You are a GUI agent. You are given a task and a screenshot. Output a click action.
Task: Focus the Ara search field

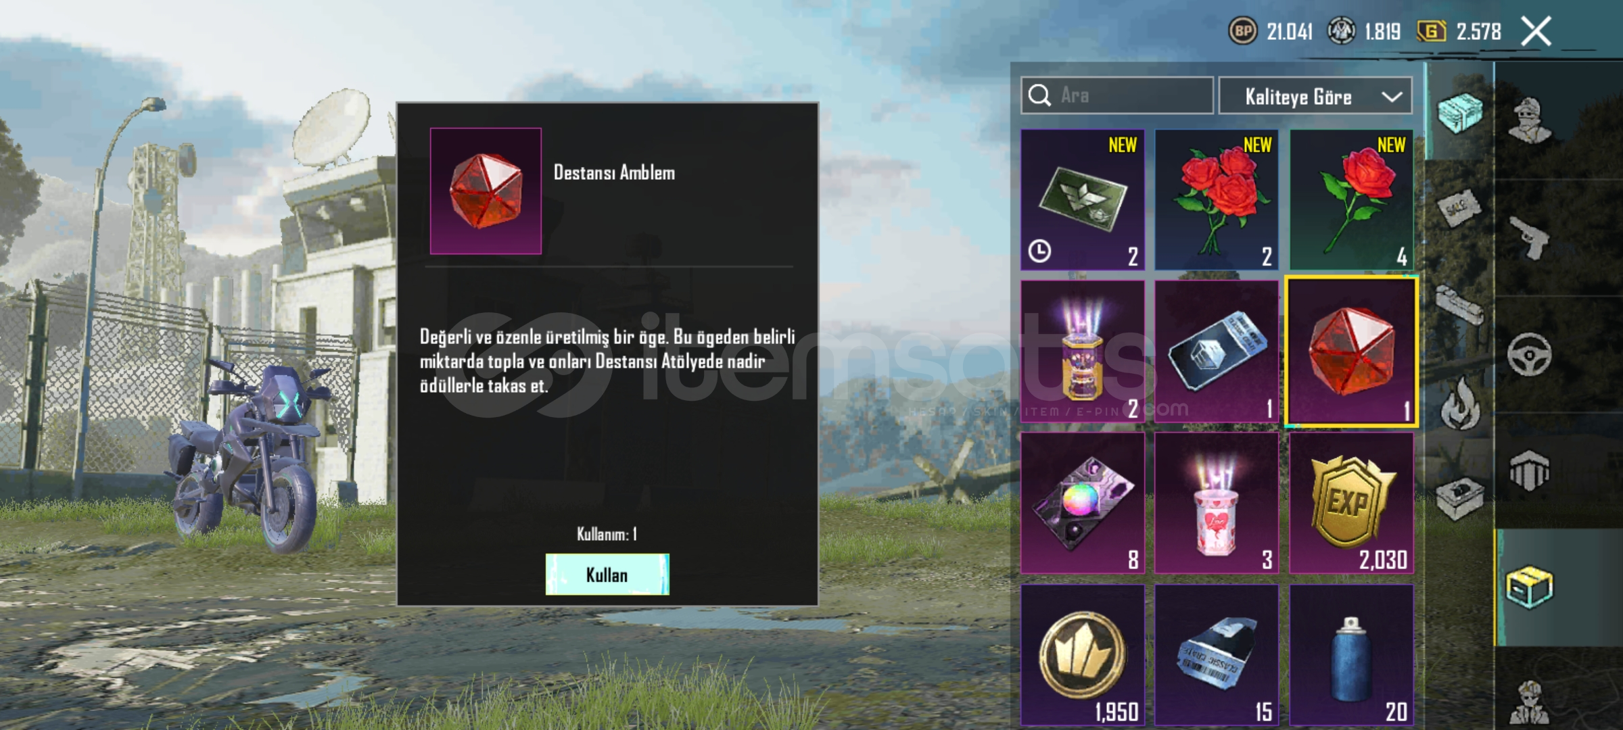pyautogui.click(x=1117, y=95)
